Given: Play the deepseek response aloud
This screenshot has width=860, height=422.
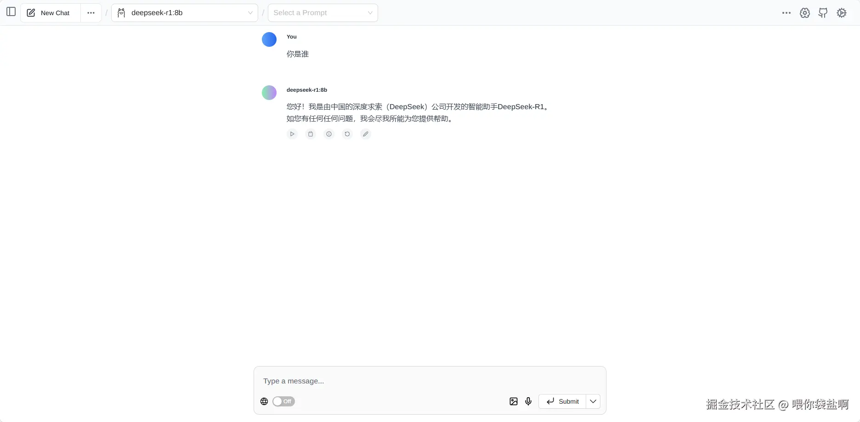Looking at the screenshot, I should click(292, 134).
